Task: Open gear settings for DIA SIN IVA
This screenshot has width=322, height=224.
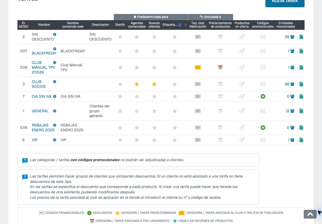Action: coord(55,96)
